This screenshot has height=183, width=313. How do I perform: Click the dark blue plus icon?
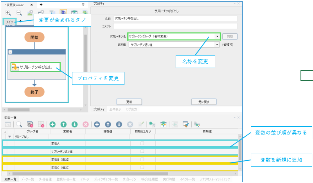point(97,124)
